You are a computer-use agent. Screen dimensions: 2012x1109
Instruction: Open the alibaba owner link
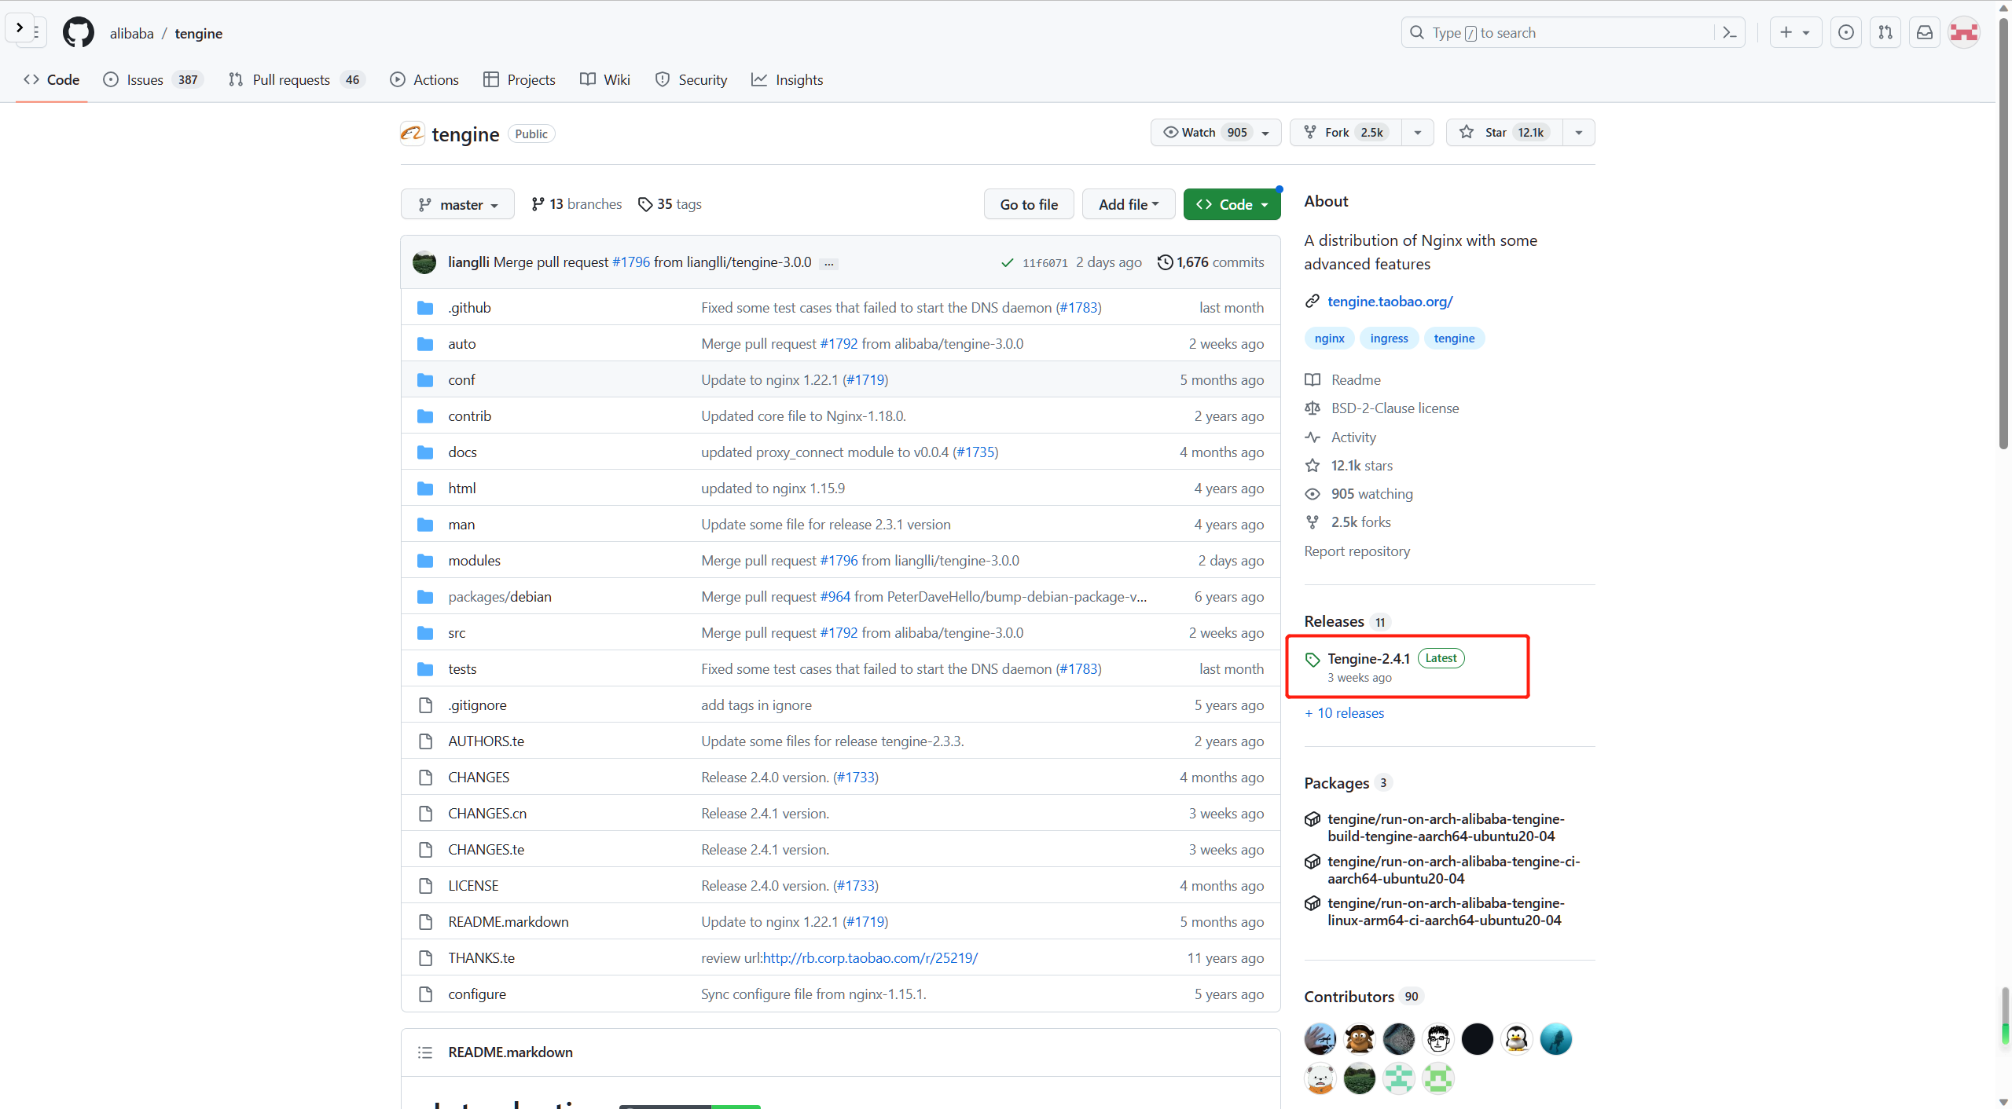click(x=131, y=34)
